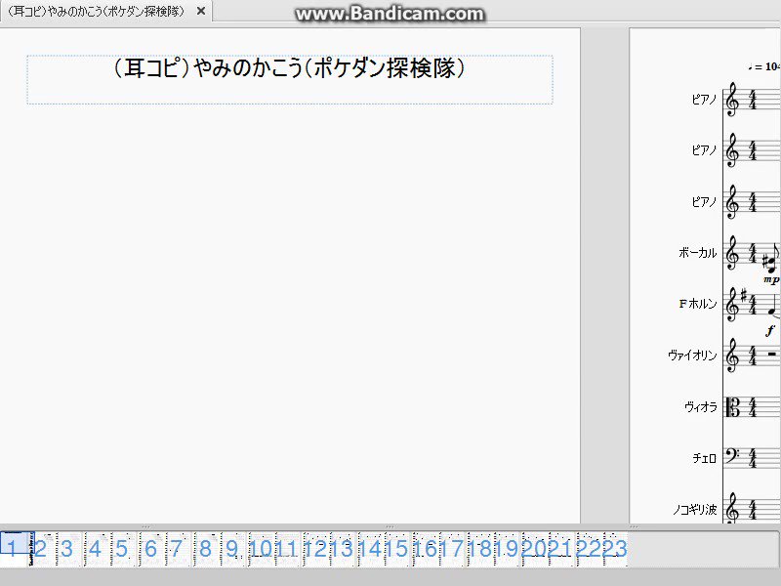Select the 4/4 time signature on ヴィオラ staff

click(x=753, y=407)
